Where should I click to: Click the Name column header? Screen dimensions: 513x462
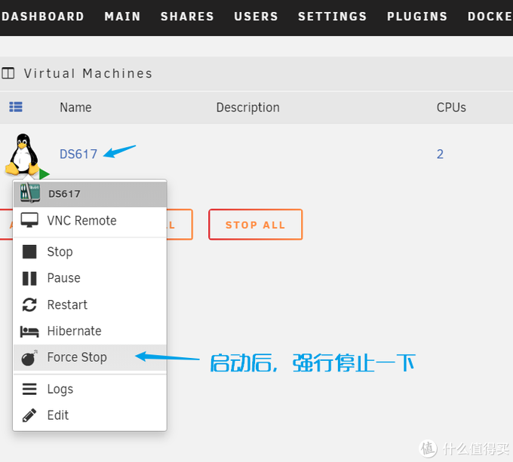75,107
